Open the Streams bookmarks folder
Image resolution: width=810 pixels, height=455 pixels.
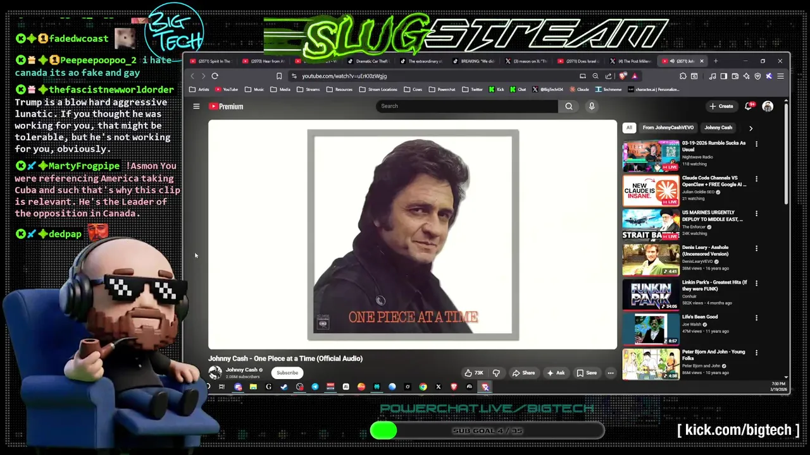308,90
